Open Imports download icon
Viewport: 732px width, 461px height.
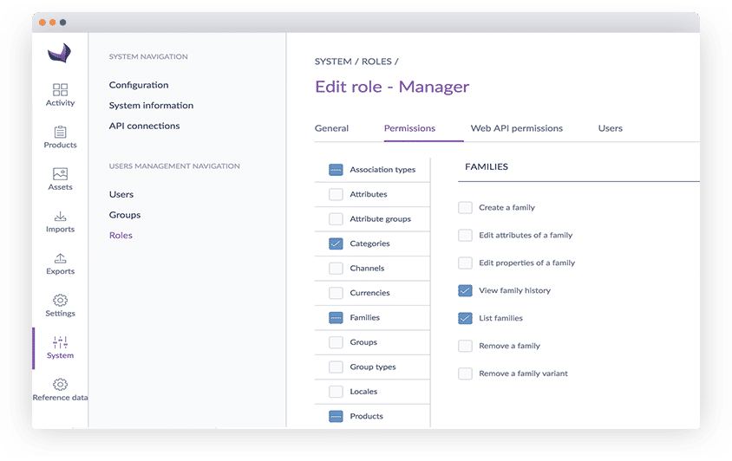(60, 217)
